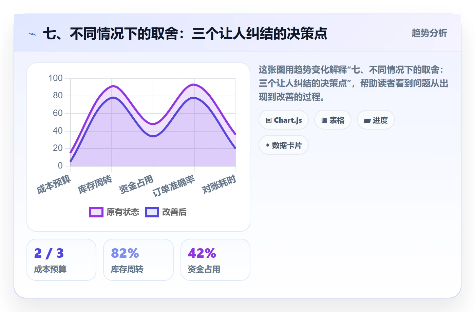Click the 对账耗时 axis label
The image size is (475, 312).
(x=219, y=184)
